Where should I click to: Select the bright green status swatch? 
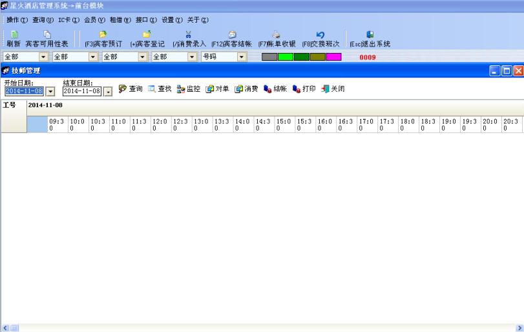(x=286, y=57)
